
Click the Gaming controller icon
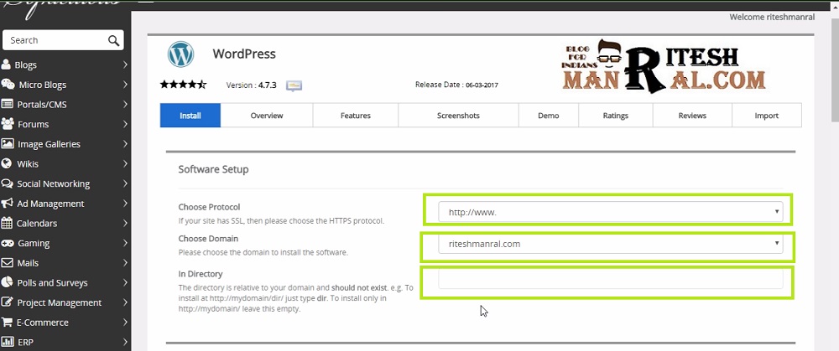[8, 243]
